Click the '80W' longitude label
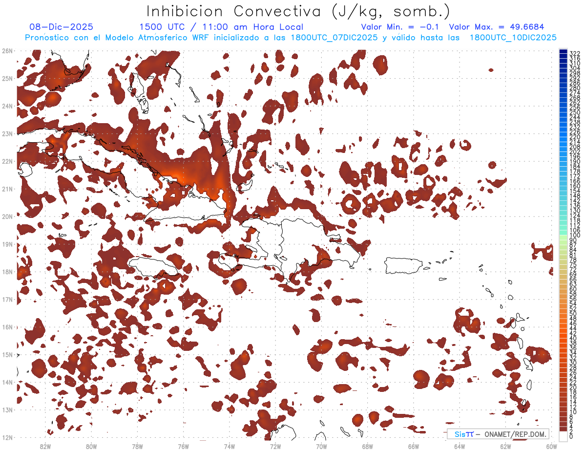Screen dimensions: 586x453 [x=91, y=446]
